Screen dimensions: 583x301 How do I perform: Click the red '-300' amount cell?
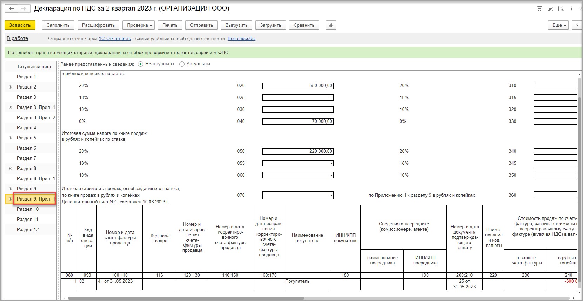562,284
